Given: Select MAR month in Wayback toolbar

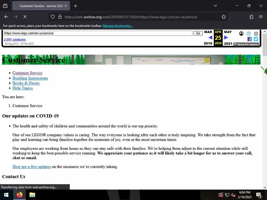Looking at the screenshot, I should [x=208, y=32].
